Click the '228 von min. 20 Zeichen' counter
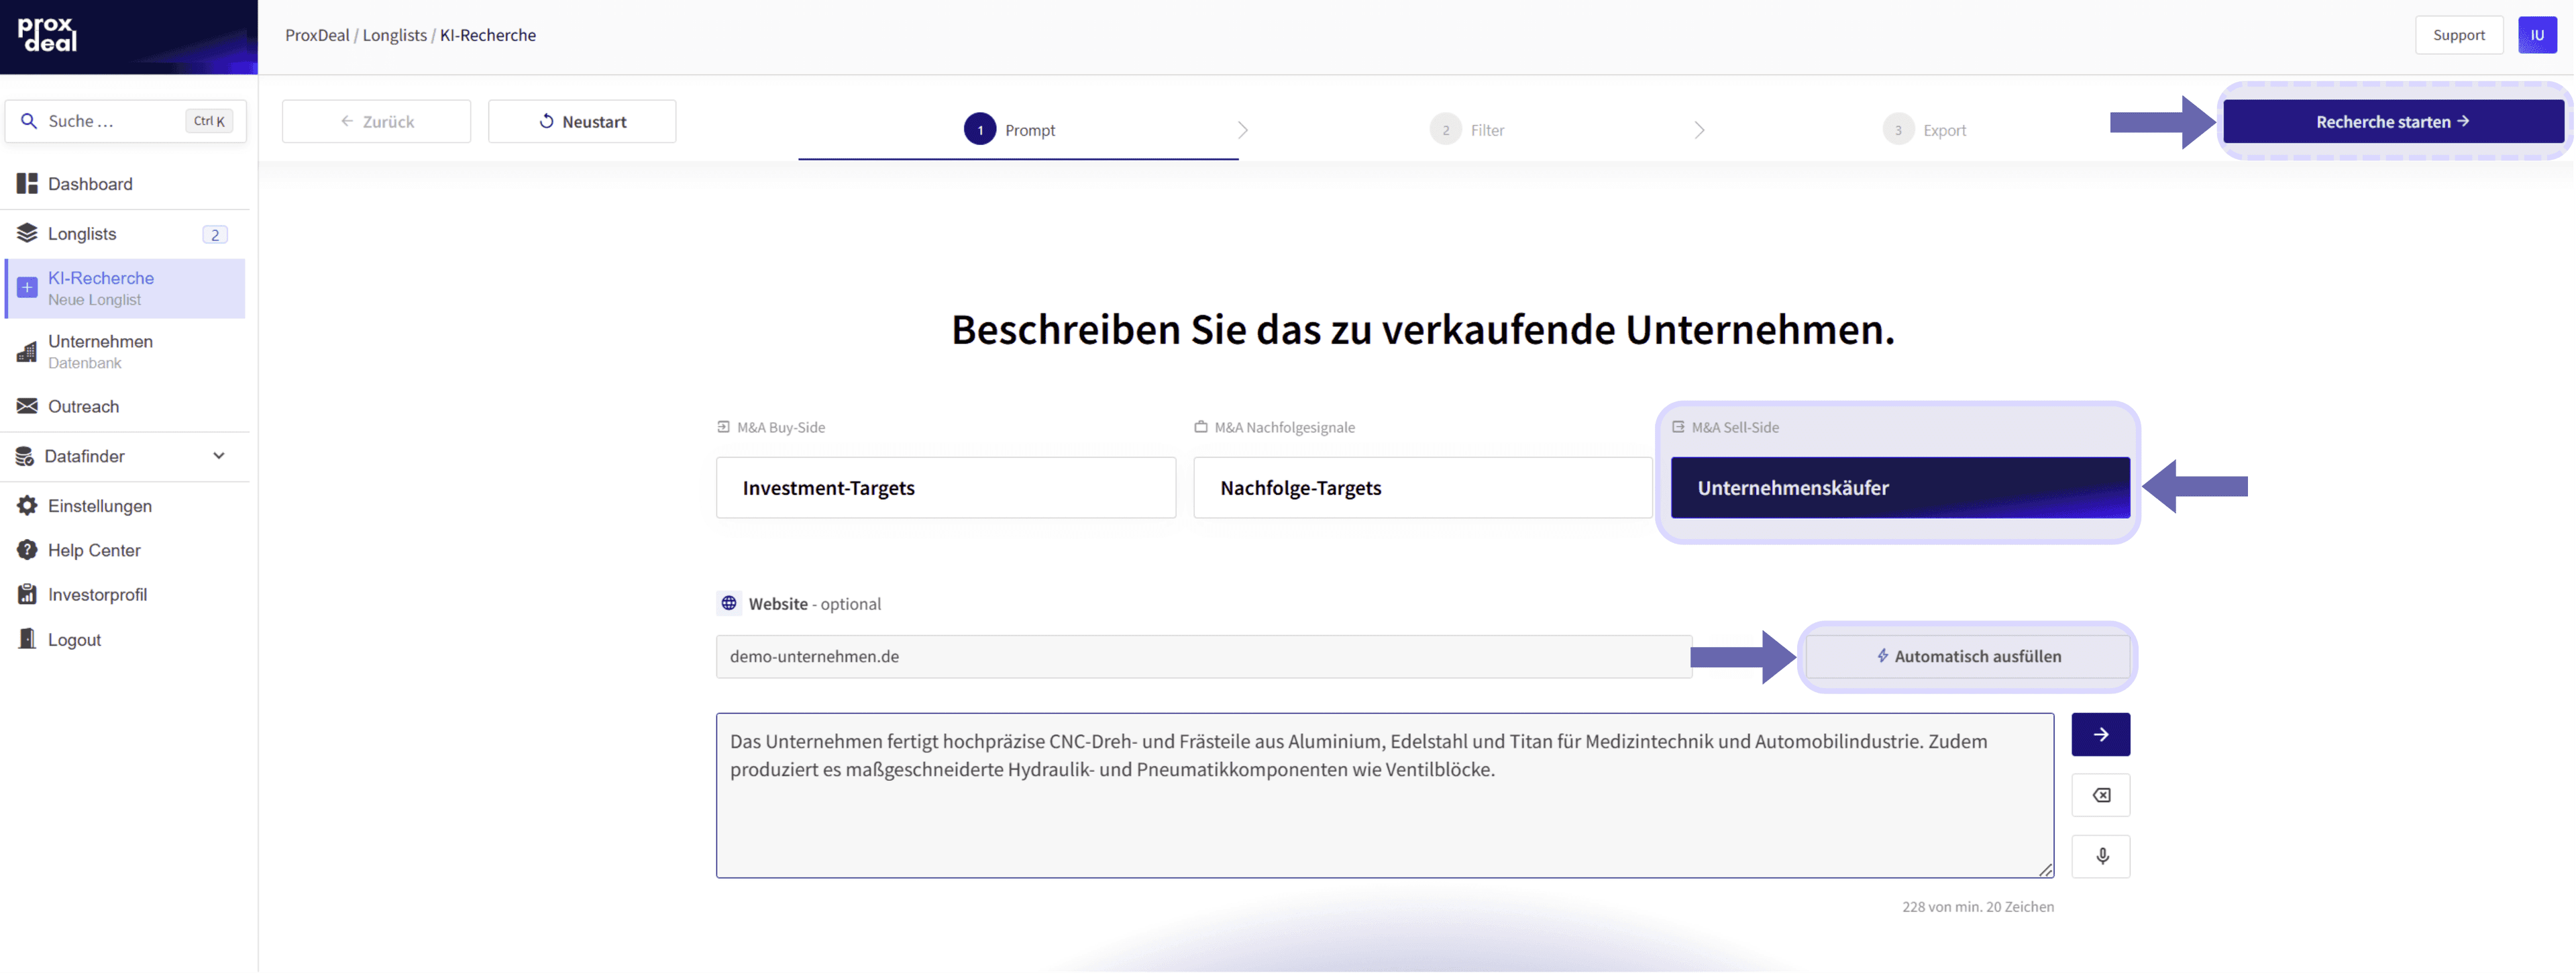The height and width of the screenshot is (974, 2576). click(1978, 907)
